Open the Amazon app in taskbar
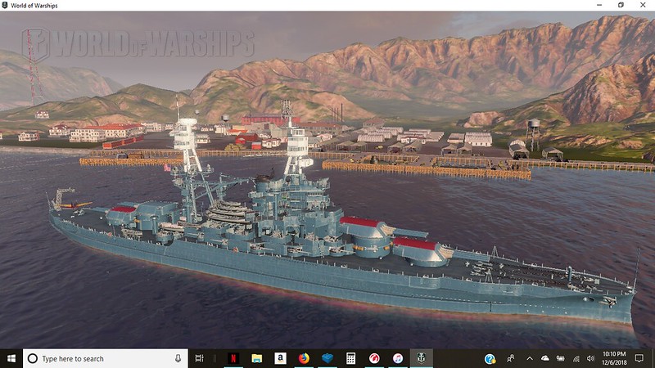Viewport: 655px width, 368px height. tap(280, 358)
